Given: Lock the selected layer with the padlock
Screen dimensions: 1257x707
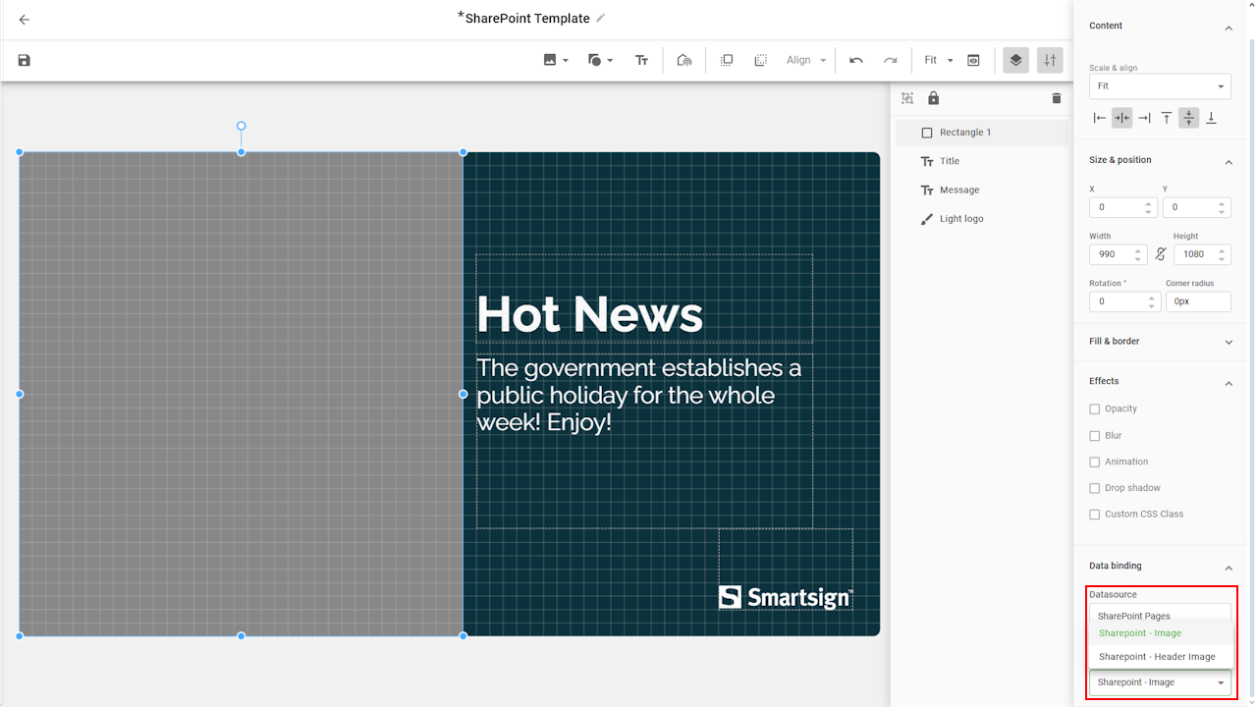Looking at the screenshot, I should click(x=933, y=98).
